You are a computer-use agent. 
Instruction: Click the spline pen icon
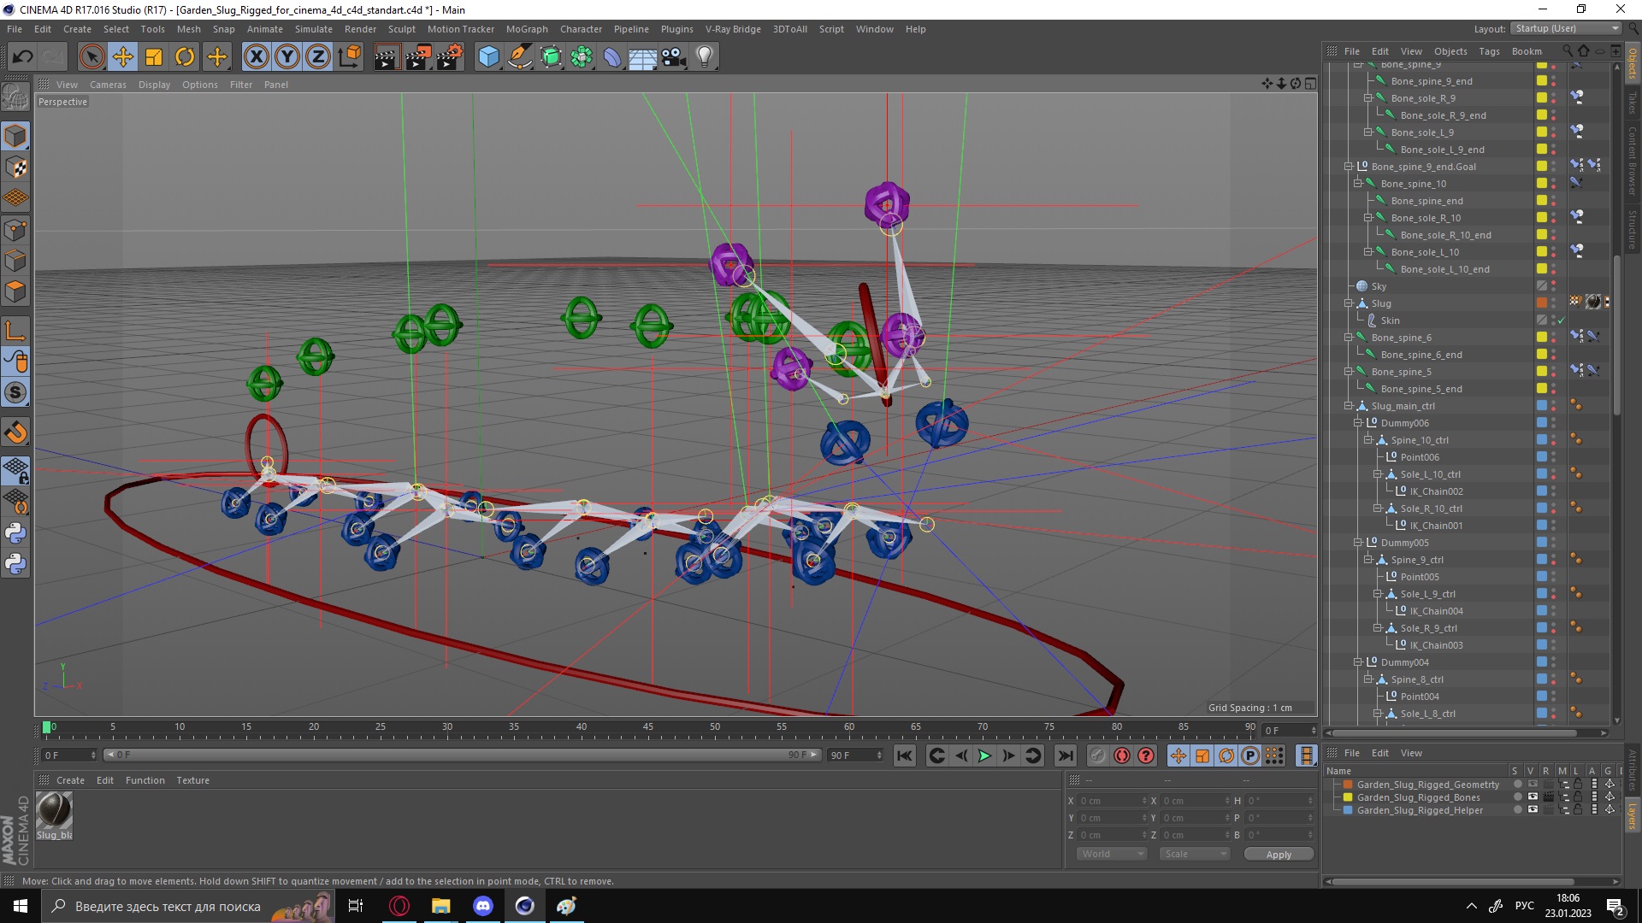coord(519,57)
